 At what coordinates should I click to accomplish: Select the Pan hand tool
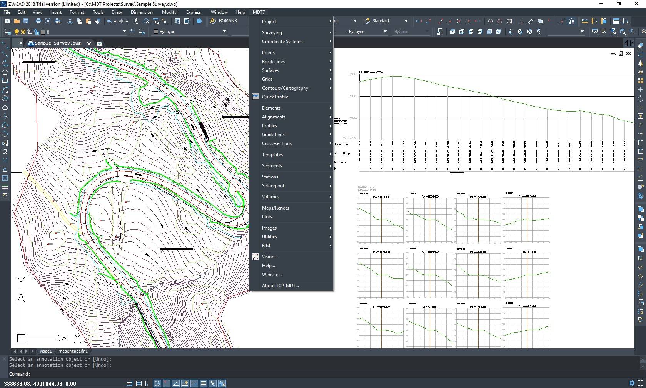(137, 21)
